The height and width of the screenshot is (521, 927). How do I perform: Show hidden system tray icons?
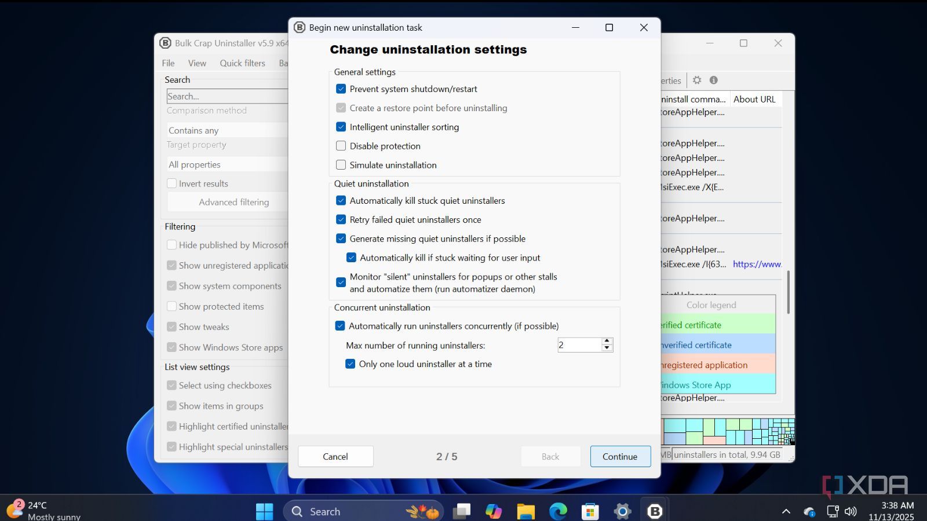click(786, 511)
